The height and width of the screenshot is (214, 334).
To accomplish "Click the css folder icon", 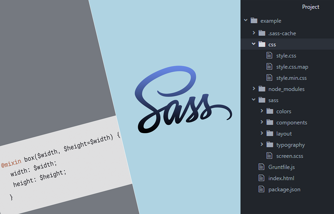I will [x=262, y=44].
